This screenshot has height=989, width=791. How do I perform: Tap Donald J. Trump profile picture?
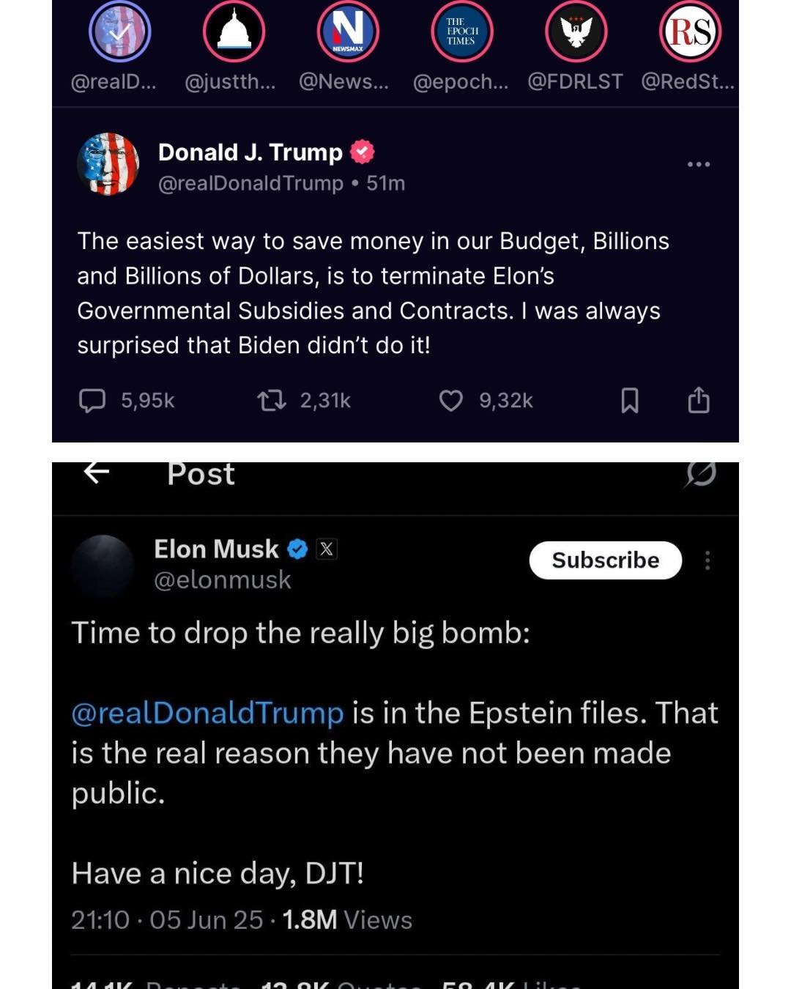click(108, 164)
